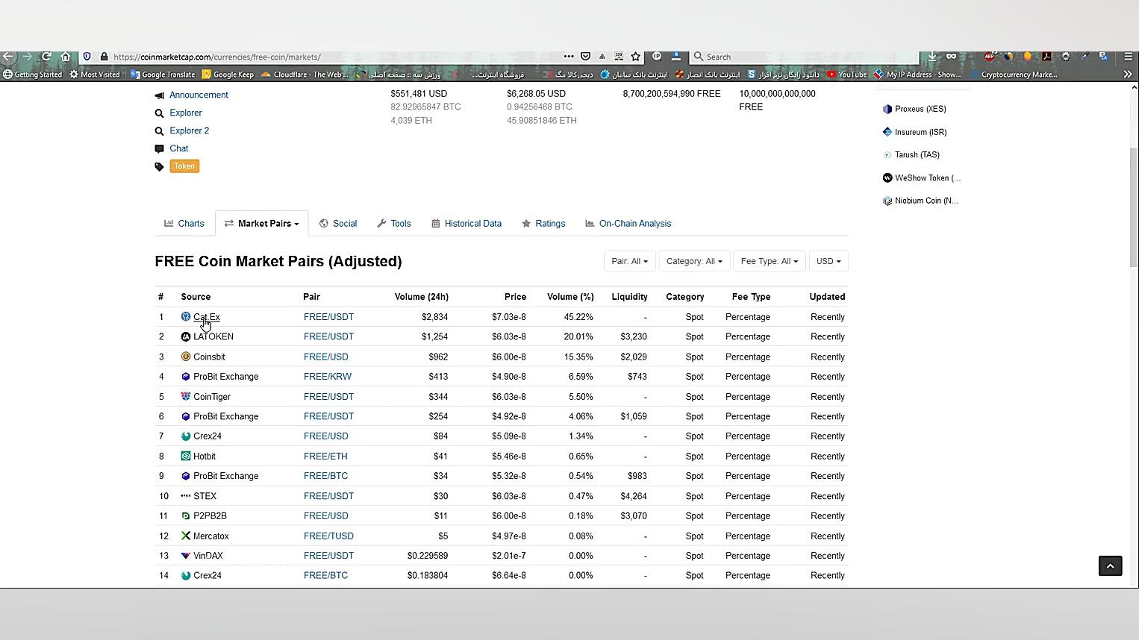
Task: Go back with the browser back arrow
Action: (x=8, y=57)
